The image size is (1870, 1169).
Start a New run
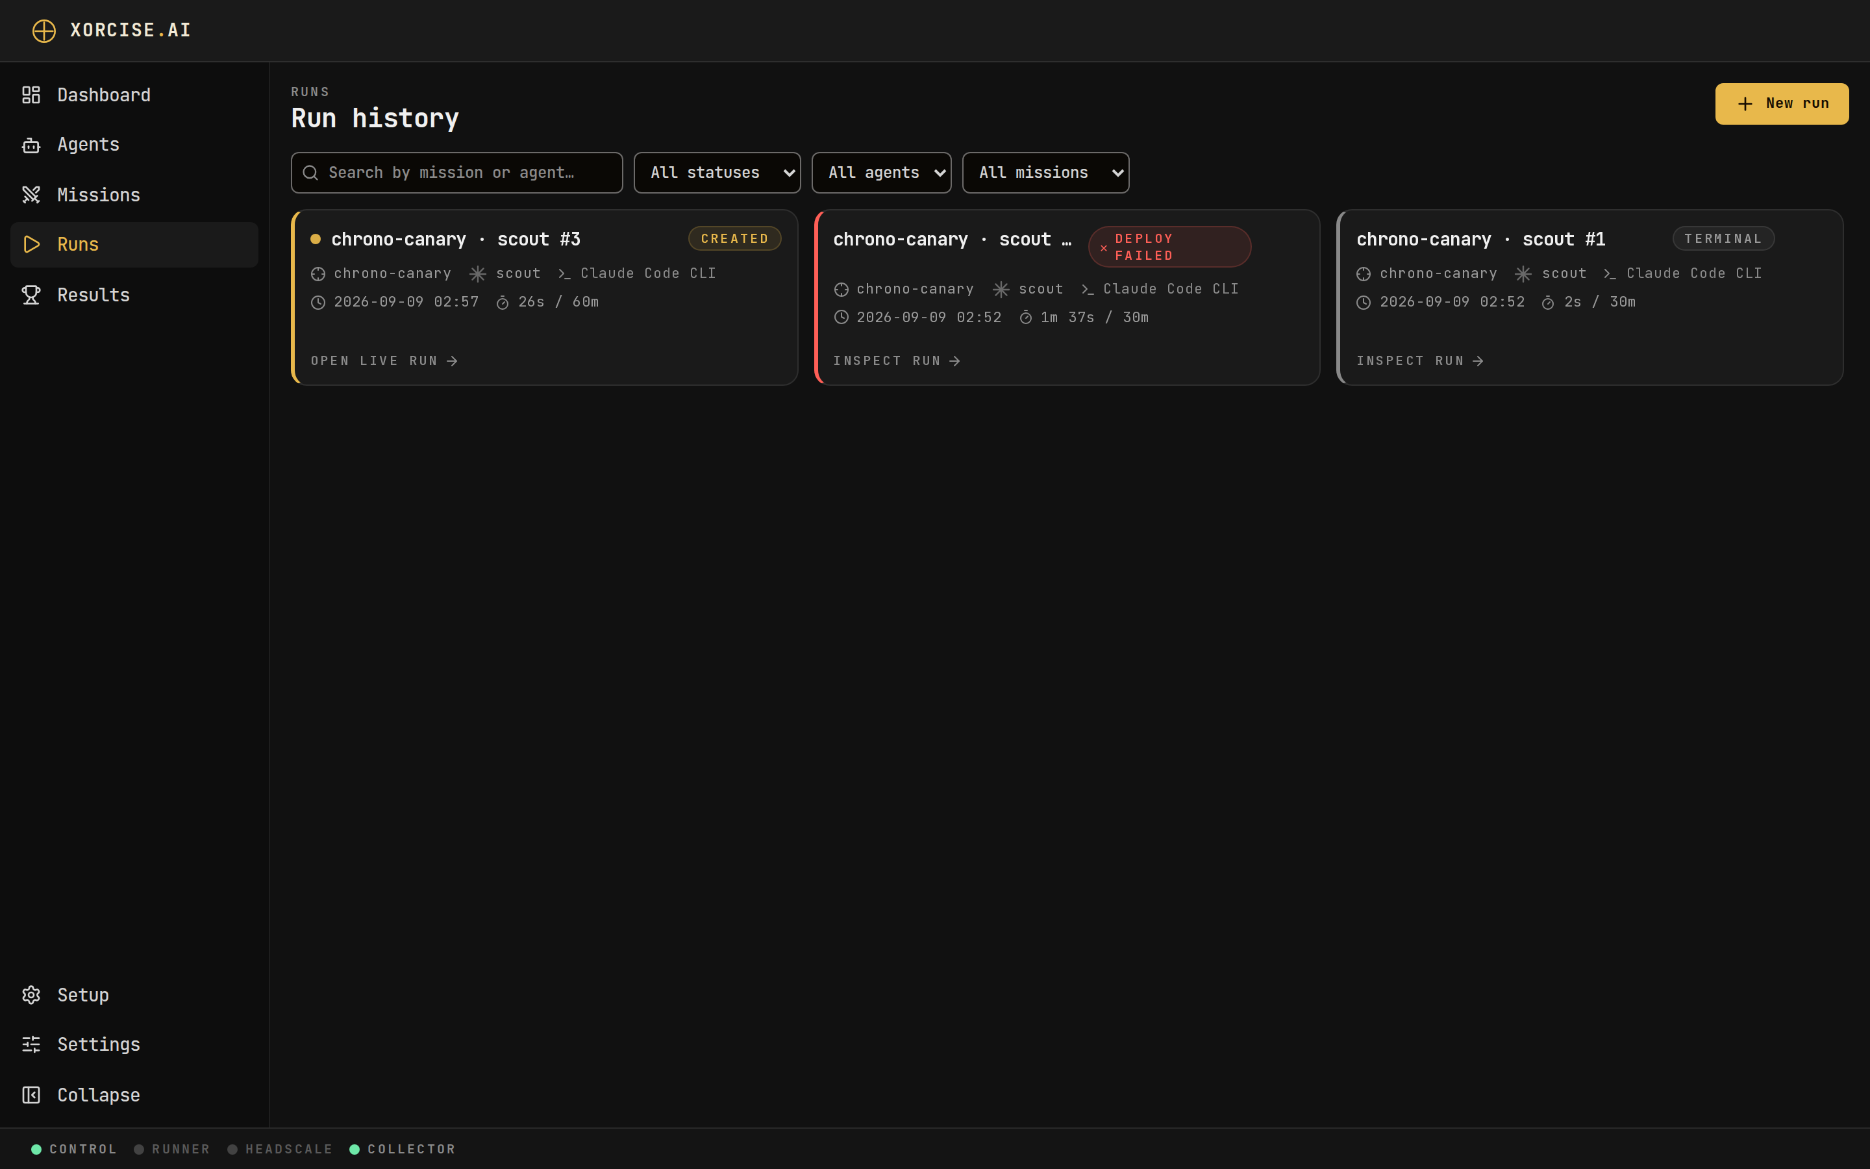point(1782,104)
